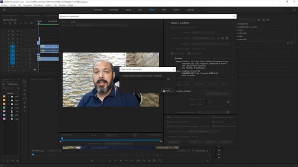Cancel the encoding progress dialog
Screen dimensions: 298x167
pyautogui.click(x=167, y=90)
